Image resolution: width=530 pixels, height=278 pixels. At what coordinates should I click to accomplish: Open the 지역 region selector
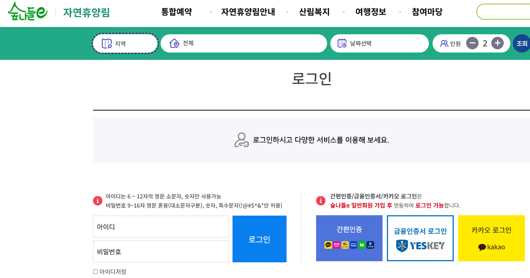click(125, 43)
